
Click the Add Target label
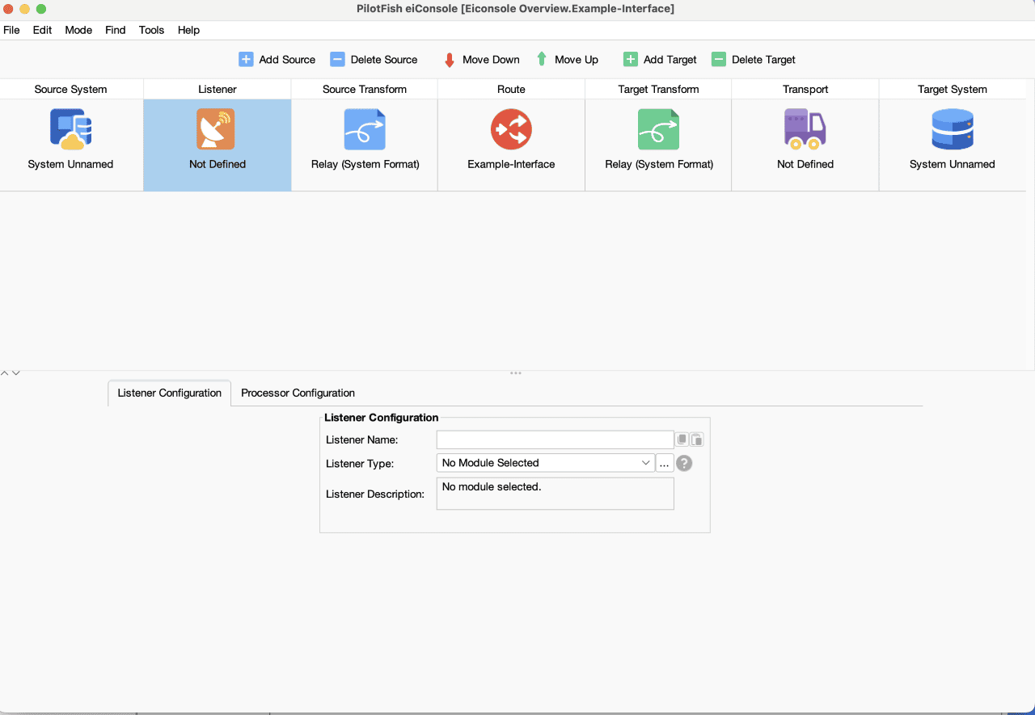click(670, 60)
